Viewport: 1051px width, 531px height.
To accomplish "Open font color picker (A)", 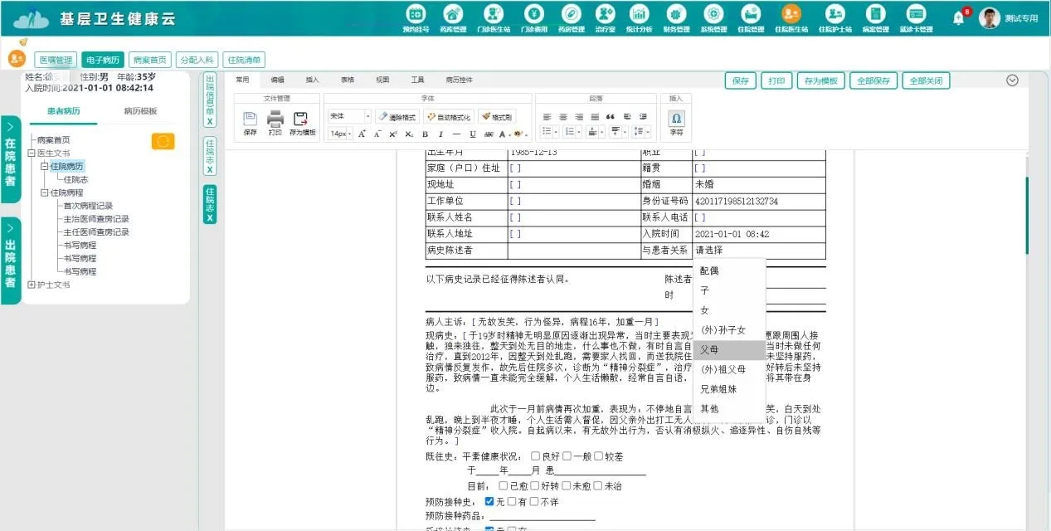I will pyautogui.click(x=504, y=134).
